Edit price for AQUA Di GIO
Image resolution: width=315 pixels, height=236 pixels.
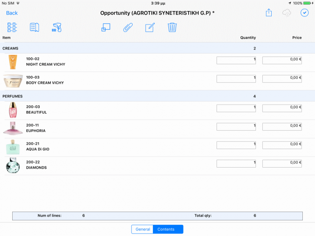282,145
